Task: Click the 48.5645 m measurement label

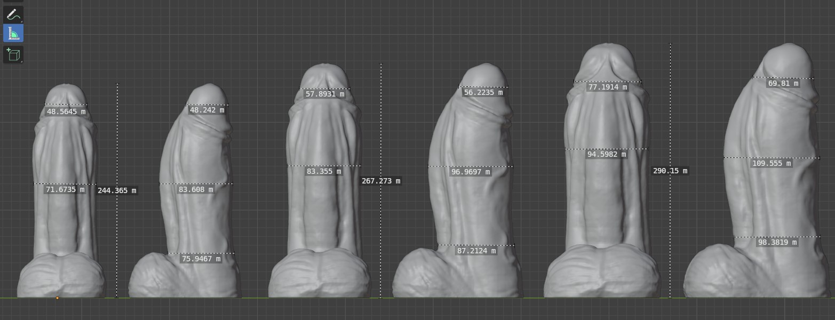Action: click(66, 111)
